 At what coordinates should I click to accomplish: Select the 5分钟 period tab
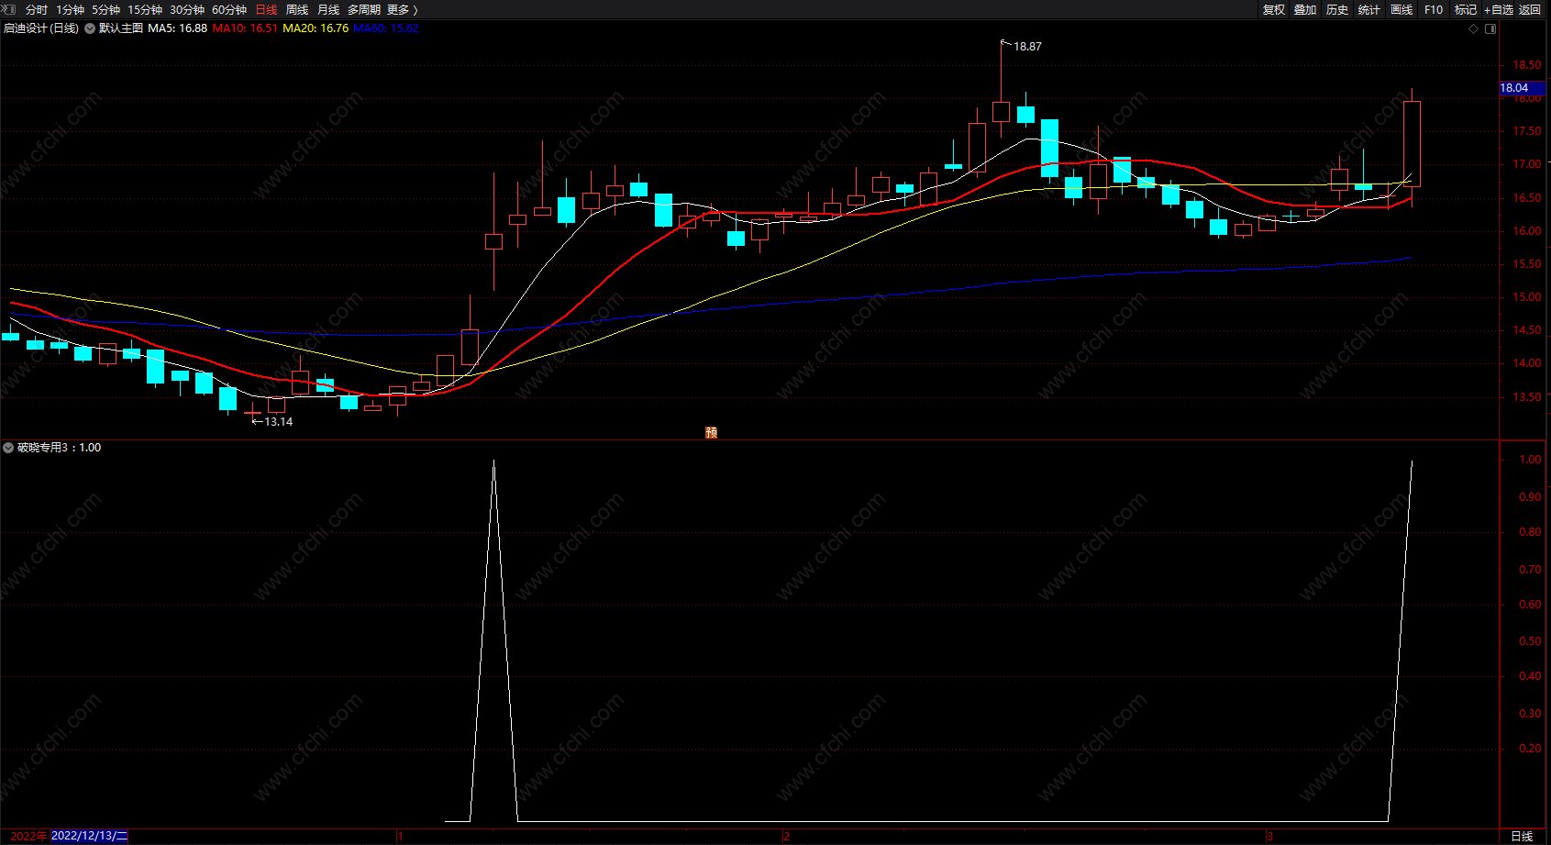[105, 9]
